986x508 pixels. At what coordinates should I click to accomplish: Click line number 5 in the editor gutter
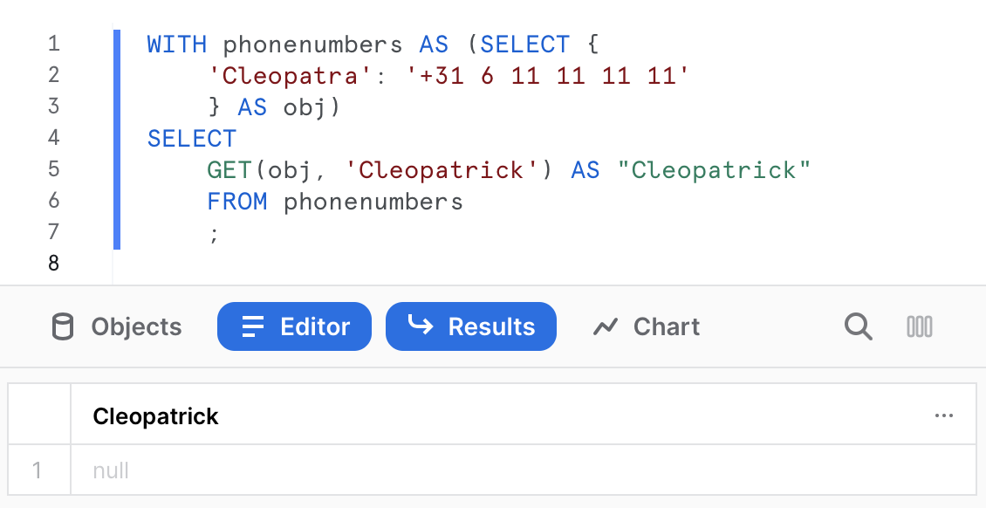click(x=54, y=169)
